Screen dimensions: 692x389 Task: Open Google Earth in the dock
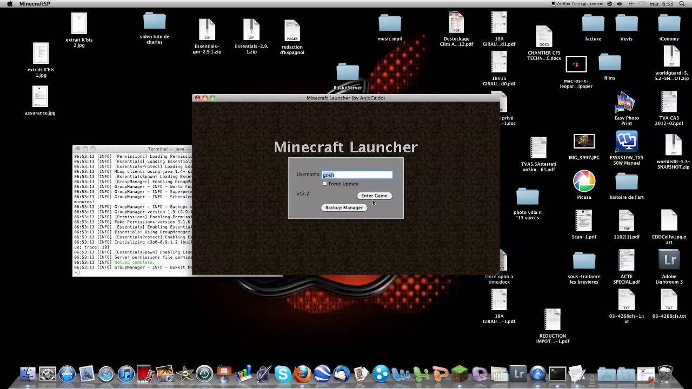322,374
